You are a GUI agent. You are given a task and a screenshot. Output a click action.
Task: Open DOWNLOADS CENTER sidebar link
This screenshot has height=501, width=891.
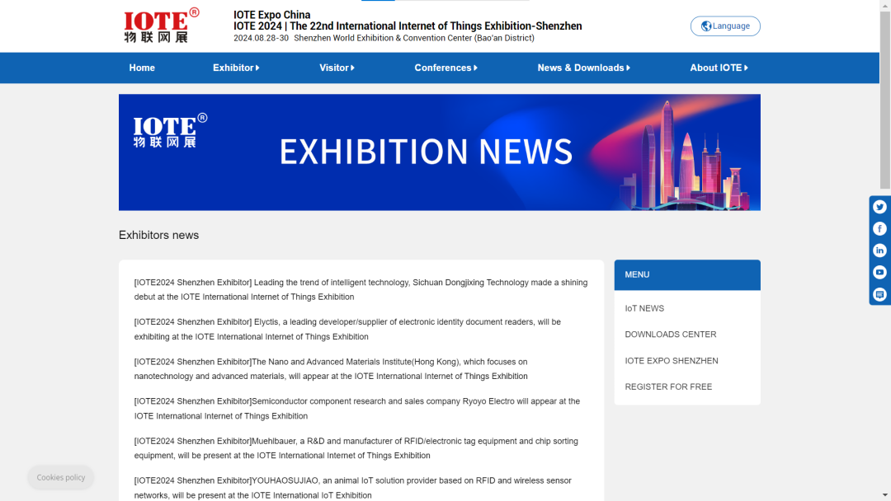pyautogui.click(x=671, y=335)
